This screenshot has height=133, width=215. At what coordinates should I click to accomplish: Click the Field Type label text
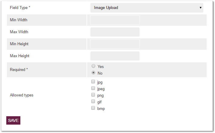point(20,7)
